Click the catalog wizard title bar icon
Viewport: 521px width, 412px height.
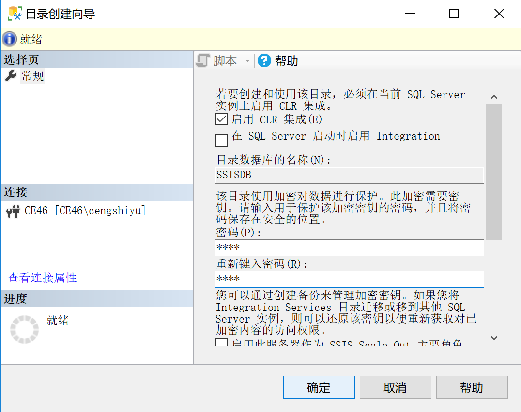pyautogui.click(x=15, y=14)
